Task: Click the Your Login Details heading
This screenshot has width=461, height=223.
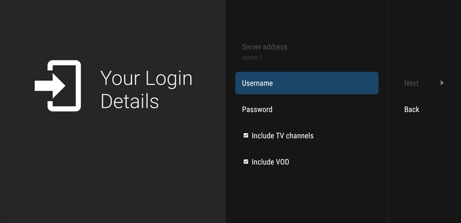Action: (x=146, y=90)
